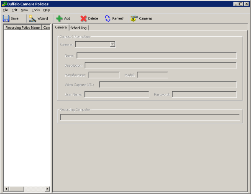Sort by Recording Policy Name column
This screenshot has height=194, width=251.
(23, 28)
